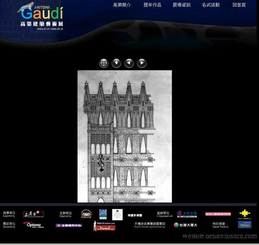Click the 全聯福利中心 sponsor logo
This screenshot has height=245, width=259.
tap(69, 225)
